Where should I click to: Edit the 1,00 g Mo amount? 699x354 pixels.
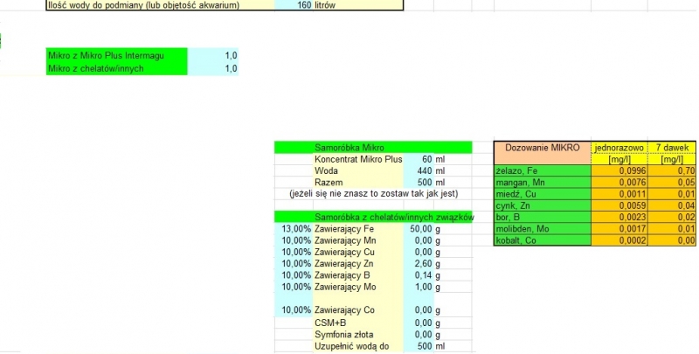point(419,287)
